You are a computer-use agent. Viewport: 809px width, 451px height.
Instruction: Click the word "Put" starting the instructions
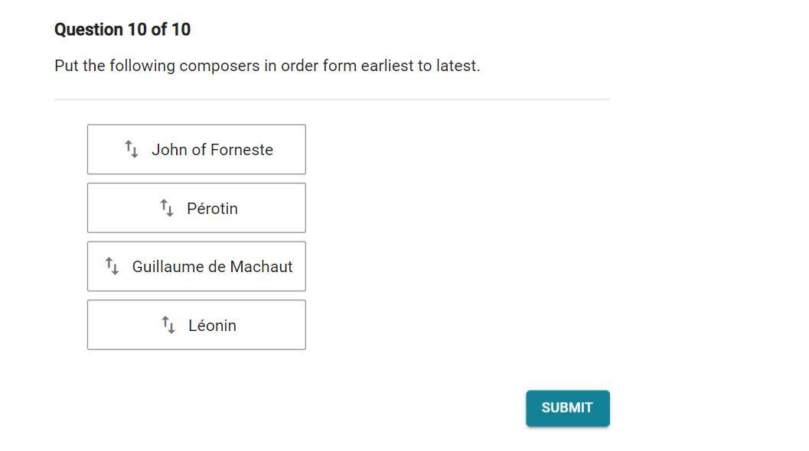(67, 66)
